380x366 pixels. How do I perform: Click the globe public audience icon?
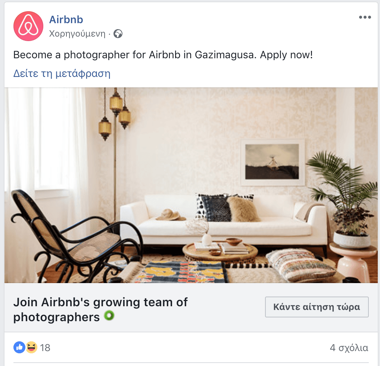point(118,34)
